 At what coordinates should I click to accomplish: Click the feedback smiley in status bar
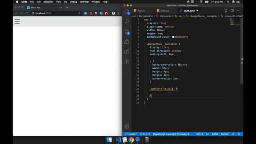233,134
